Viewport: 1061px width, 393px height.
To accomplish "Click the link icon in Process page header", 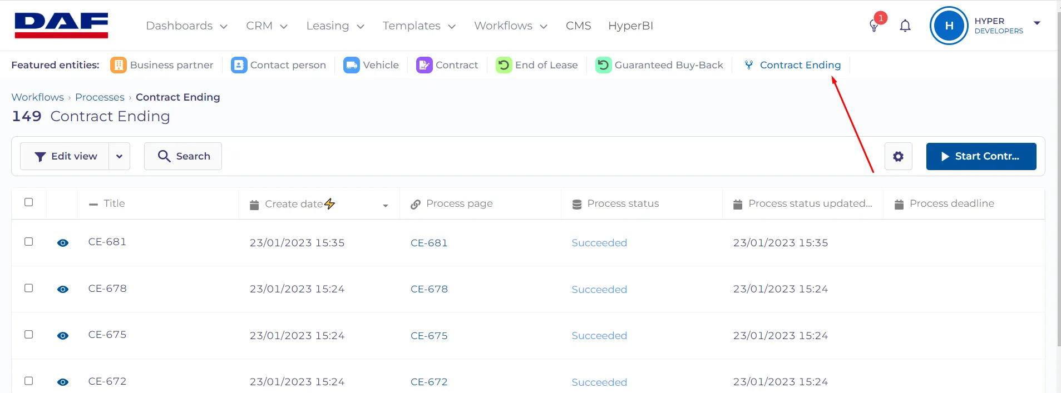I will tap(416, 205).
